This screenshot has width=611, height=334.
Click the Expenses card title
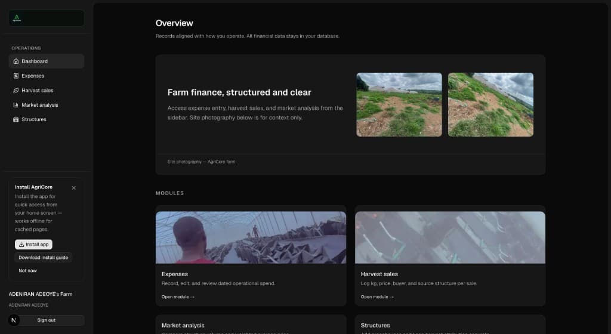tap(175, 274)
